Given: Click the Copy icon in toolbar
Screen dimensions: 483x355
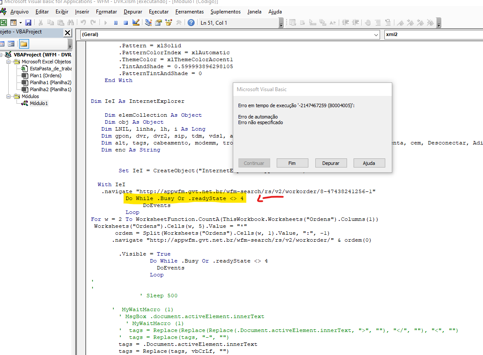Looking at the screenshot, I should (x=50, y=23).
